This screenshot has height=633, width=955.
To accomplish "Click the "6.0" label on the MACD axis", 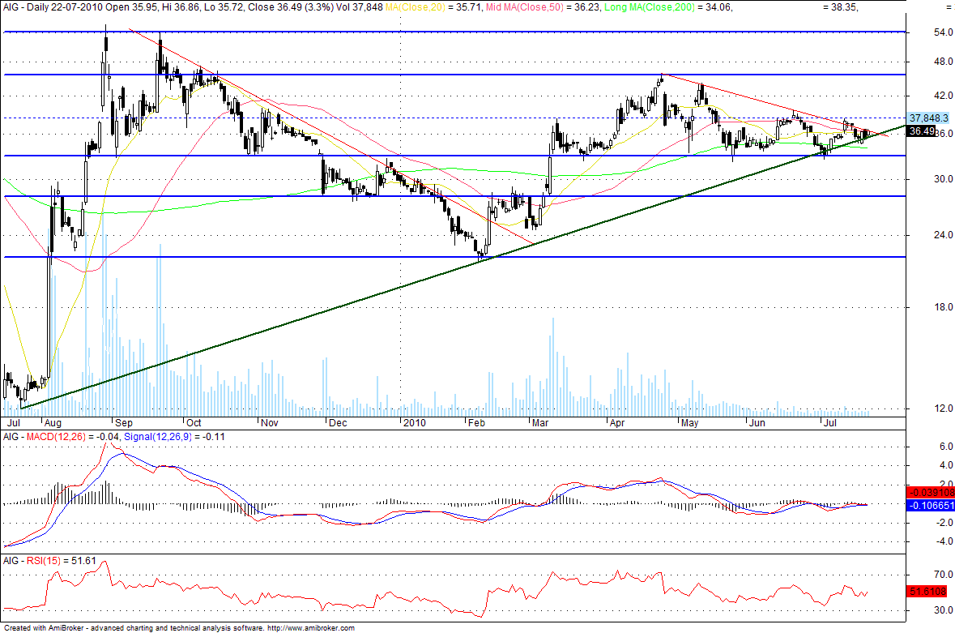I will click(x=946, y=447).
